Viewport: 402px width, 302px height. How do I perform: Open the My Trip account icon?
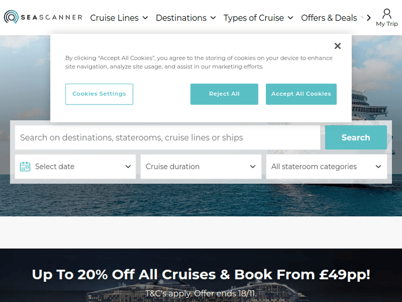click(x=386, y=17)
